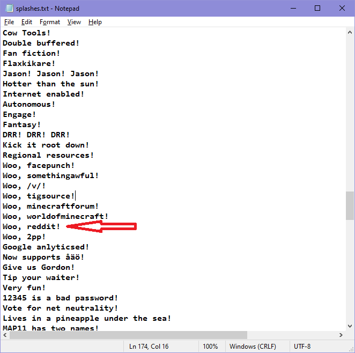Click the line 'Autonomous!'
355x353 pixels.
29,105
